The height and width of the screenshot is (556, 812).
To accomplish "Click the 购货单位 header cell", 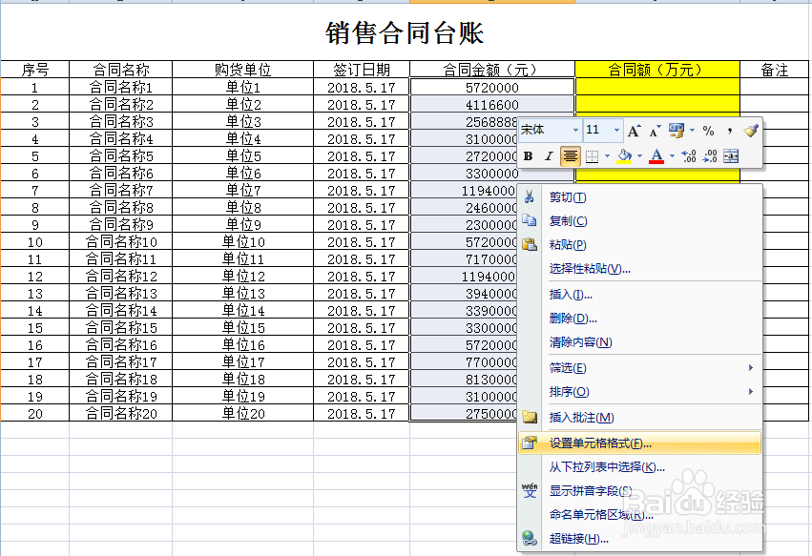I will [x=243, y=70].
